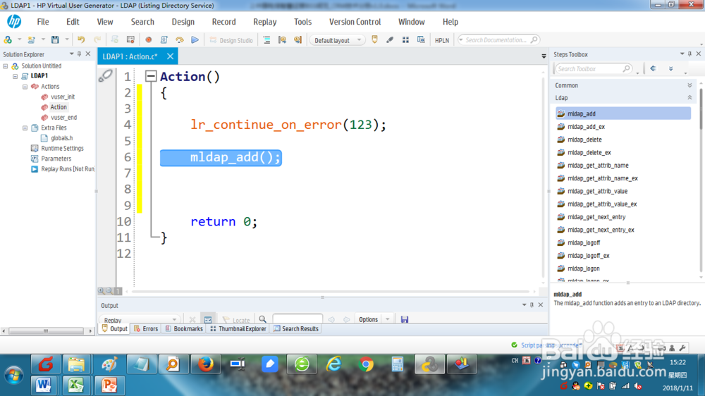
Task: Open the Record menu
Action: [x=223, y=22]
